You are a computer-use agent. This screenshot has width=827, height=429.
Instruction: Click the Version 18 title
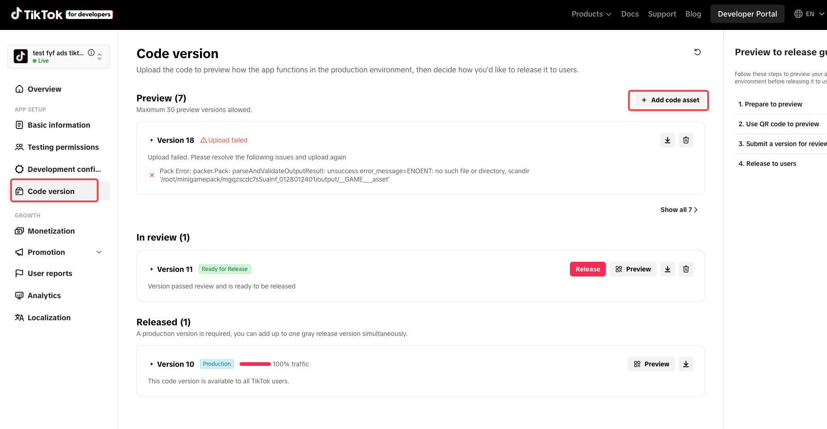[176, 140]
